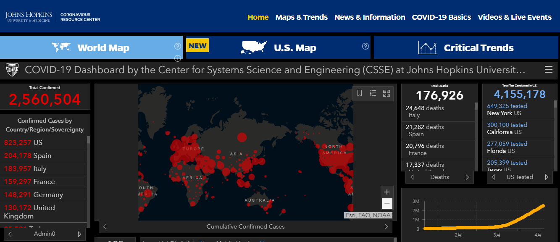Screen dimensions: 560x242
Task: Open the map bookmarks icon
Action: (360, 93)
